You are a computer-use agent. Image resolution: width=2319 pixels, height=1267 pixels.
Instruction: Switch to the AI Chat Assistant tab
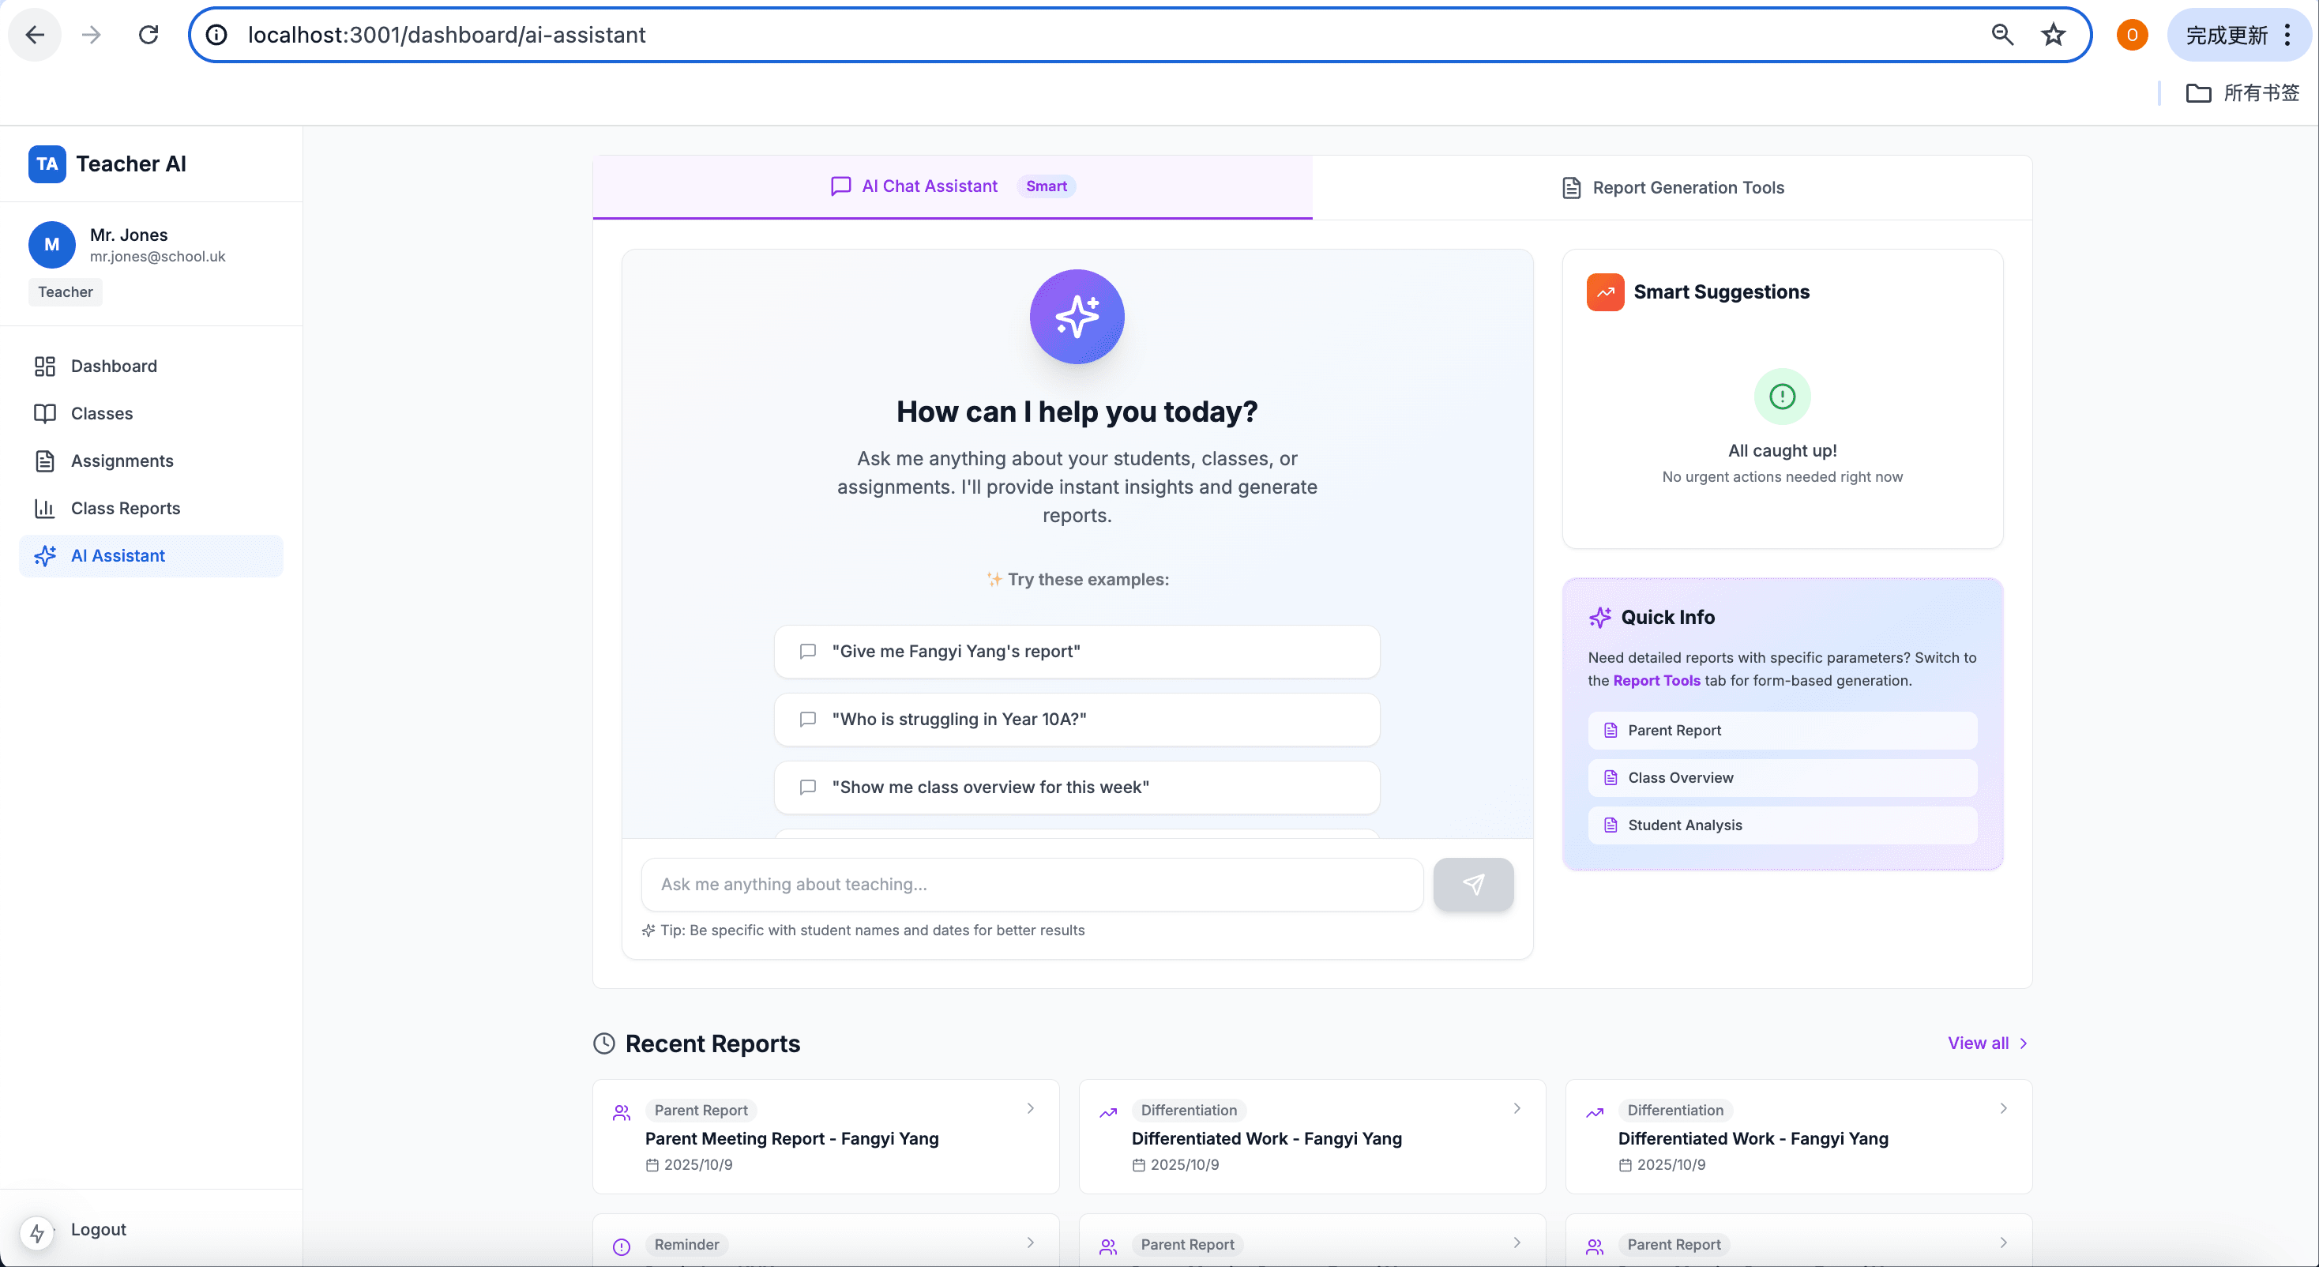point(928,186)
